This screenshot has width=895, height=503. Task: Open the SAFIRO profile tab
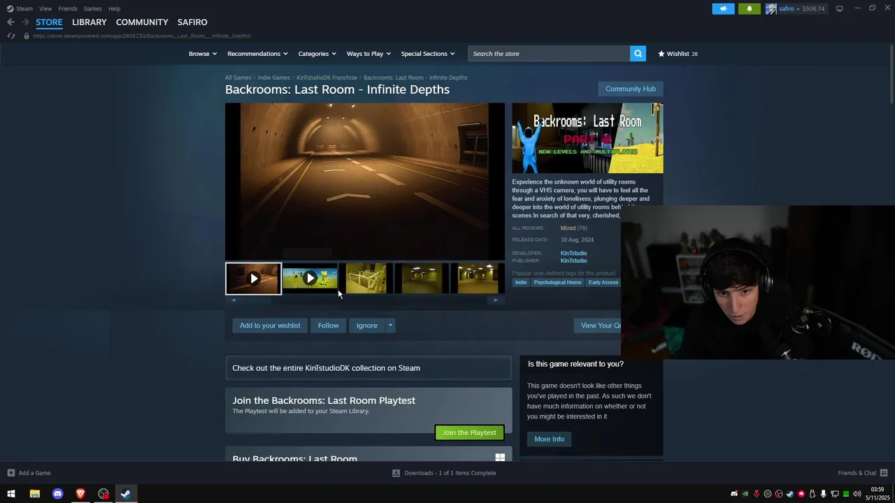(192, 22)
